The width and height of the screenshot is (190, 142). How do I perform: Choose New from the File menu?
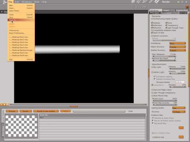coord(21,6)
